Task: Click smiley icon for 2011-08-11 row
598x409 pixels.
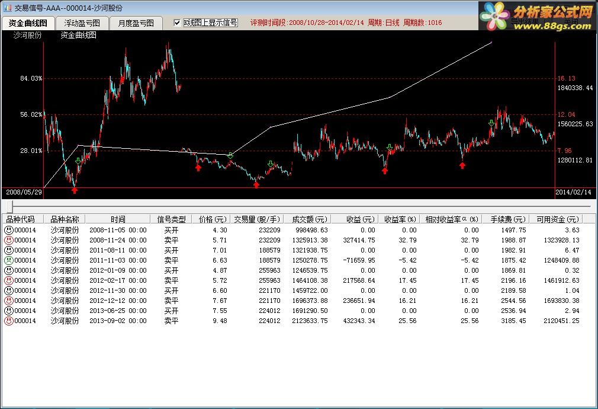Action: pos(9,251)
